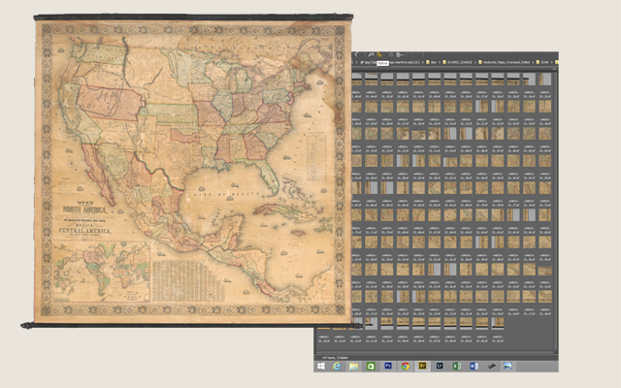
Task: Click the Open in Camera Raw icon
Action: coord(391,54)
